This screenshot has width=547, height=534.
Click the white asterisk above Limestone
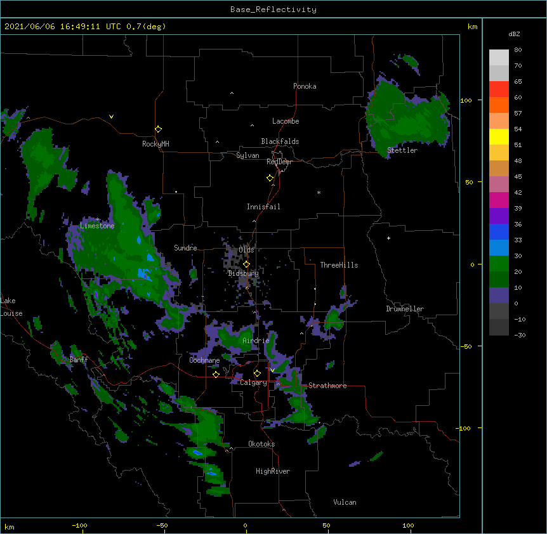pos(98,219)
